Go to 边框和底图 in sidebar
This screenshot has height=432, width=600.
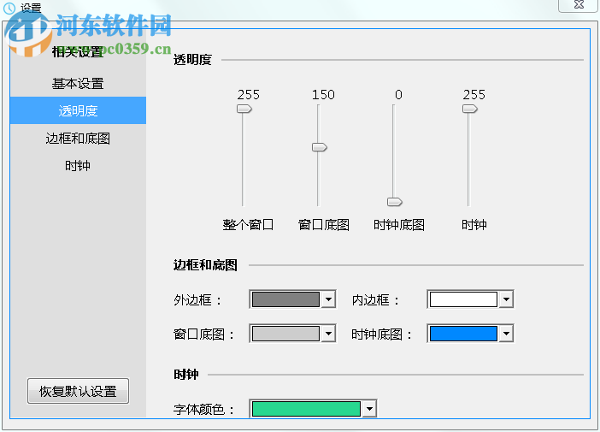point(78,139)
